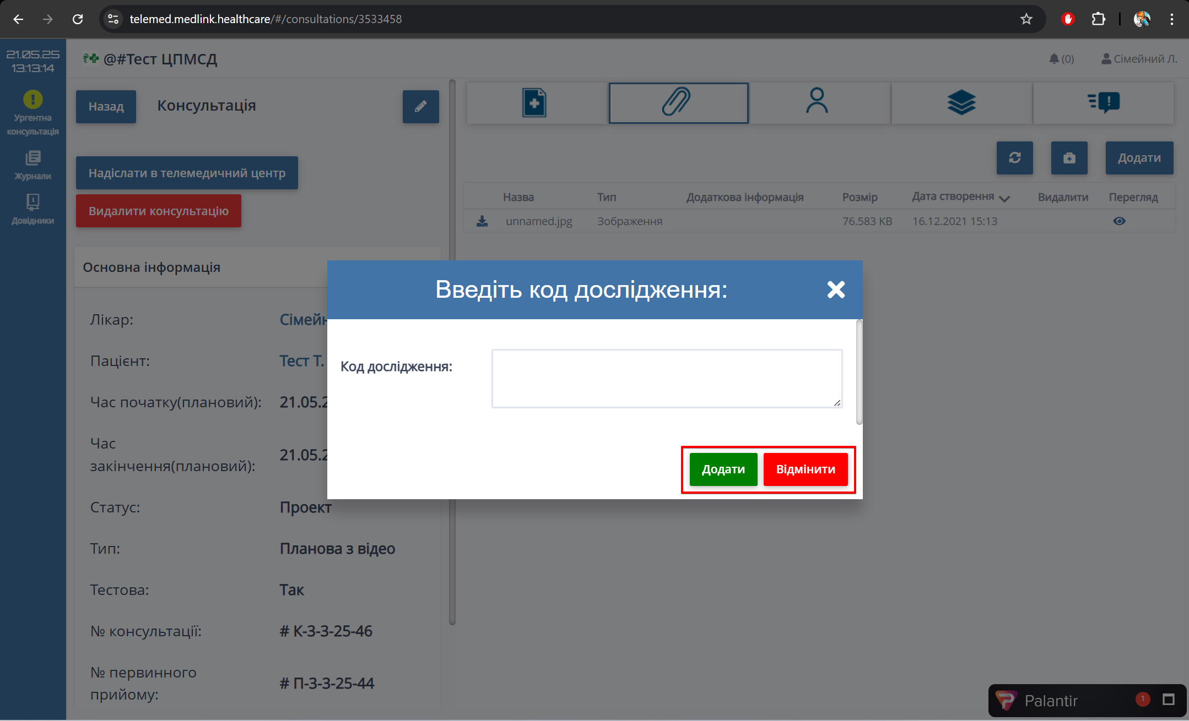Focus the Код дослідження text field
Viewport: 1189px width, 721px height.
[x=667, y=379]
